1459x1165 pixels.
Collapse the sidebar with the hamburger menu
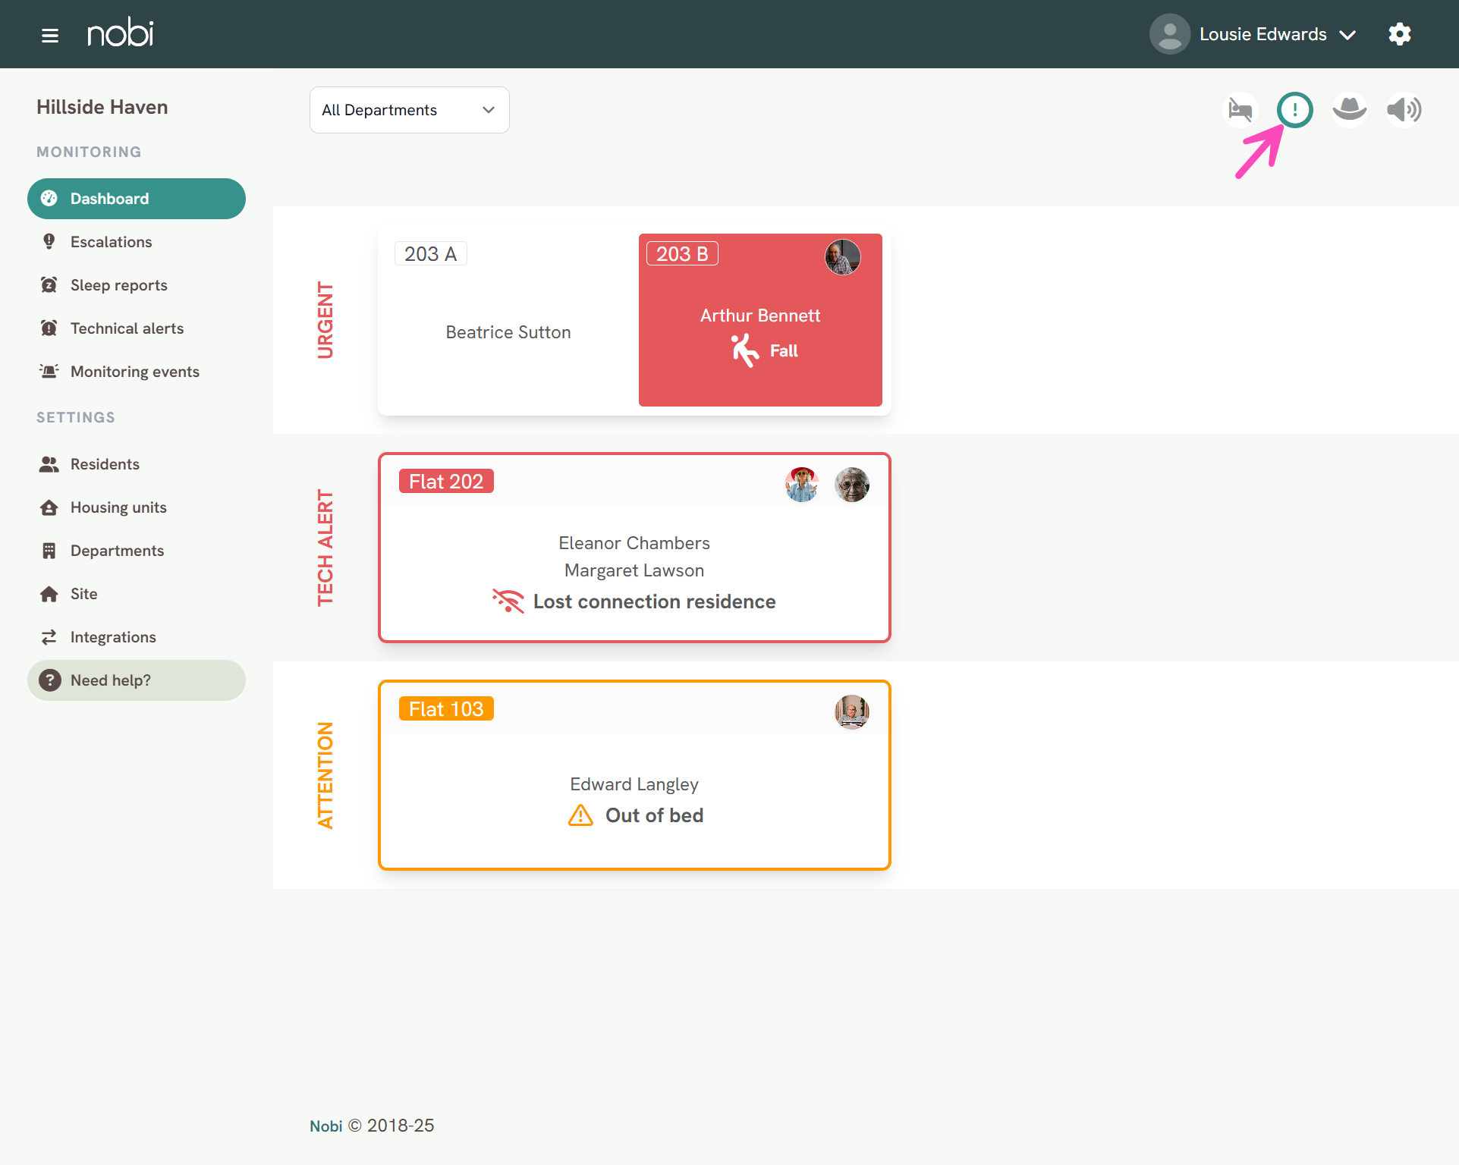tap(50, 34)
